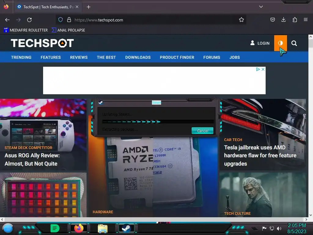Image resolution: width=313 pixels, height=235 pixels.
Task: Go back with the browser back arrow
Action: point(7,20)
